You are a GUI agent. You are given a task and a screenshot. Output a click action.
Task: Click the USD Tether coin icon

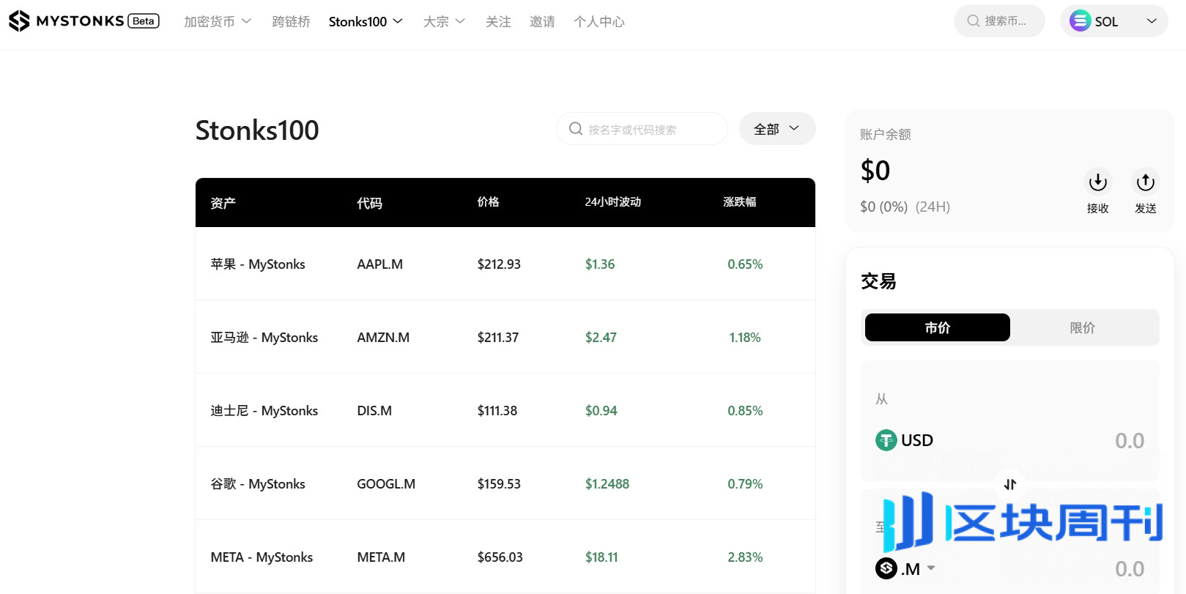pos(886,440)
